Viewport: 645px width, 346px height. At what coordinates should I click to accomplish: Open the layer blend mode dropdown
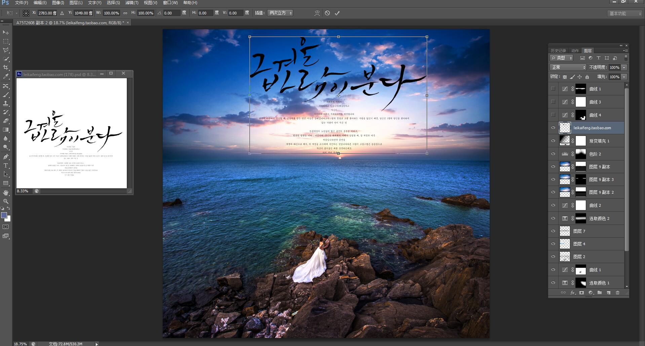point(568,67)
